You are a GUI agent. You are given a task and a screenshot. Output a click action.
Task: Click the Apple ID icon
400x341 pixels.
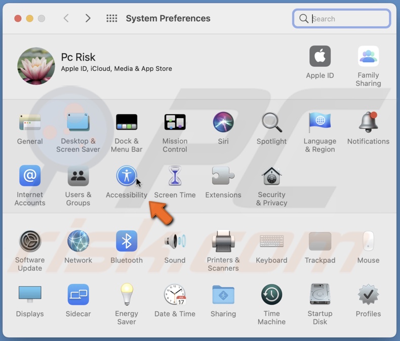[x=320, y=57]
